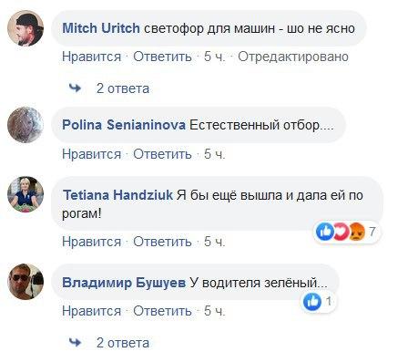The image size is (408, 352).
Task: Click Ответить under Polina Senianinova's comment
Action: pyautogui.click(x=162, y=154)
